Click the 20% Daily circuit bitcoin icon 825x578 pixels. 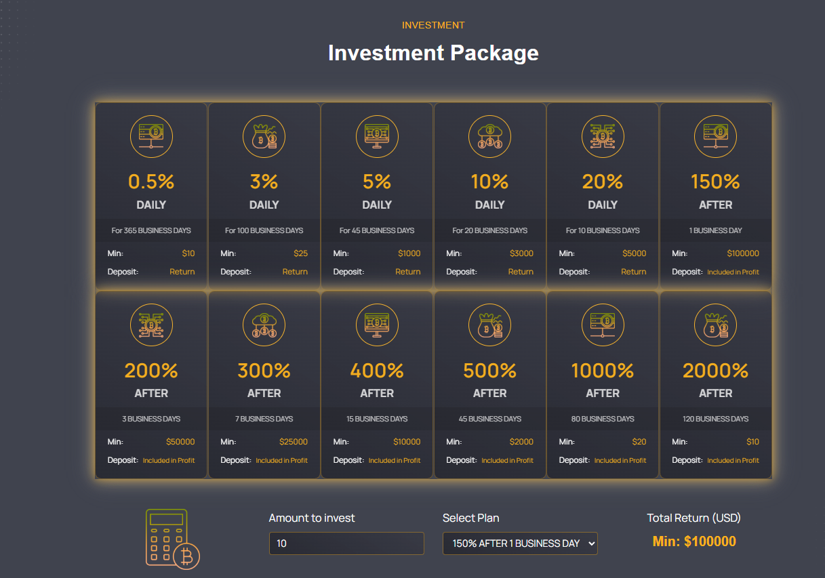click(x=603, y=136)
